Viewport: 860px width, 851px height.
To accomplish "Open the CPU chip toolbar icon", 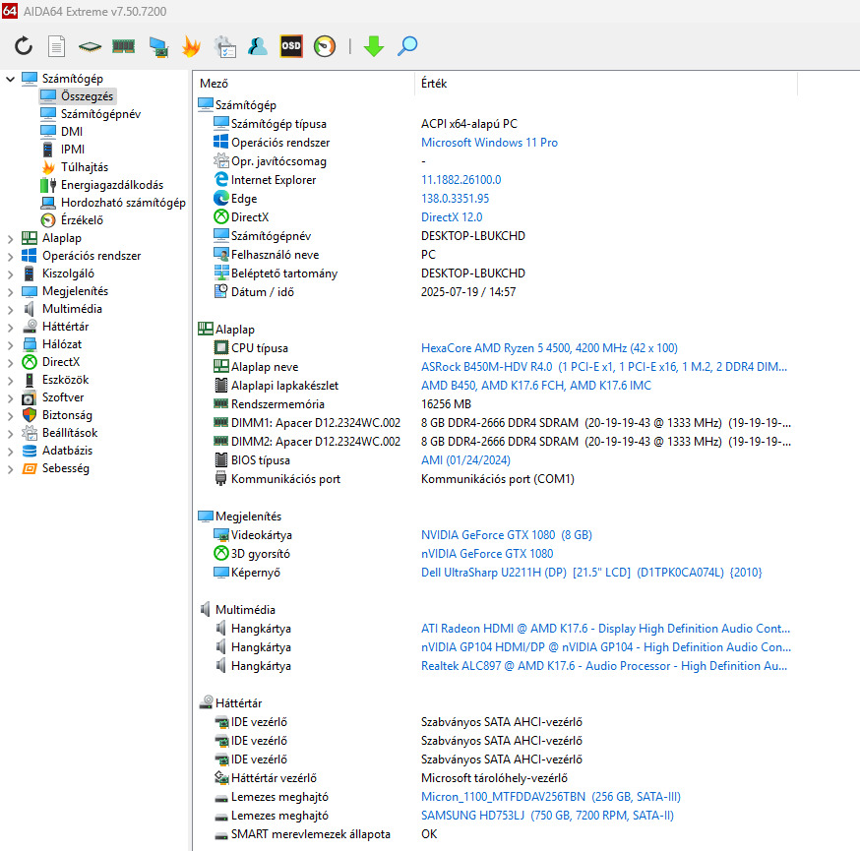I will pos(90,46).
